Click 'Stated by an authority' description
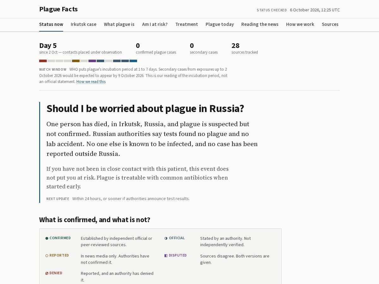The height and width of the screenshot is (284, 379). pos(226,242)
